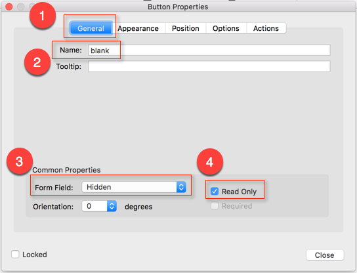Click the blue arrows on Form Field dropdown
Image resolution: width=357 pixels, height=273 pixels.
pyautogui.click(x=181, y=187)
